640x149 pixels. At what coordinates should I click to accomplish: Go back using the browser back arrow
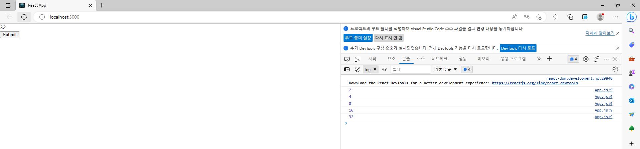tap(9, 17)
